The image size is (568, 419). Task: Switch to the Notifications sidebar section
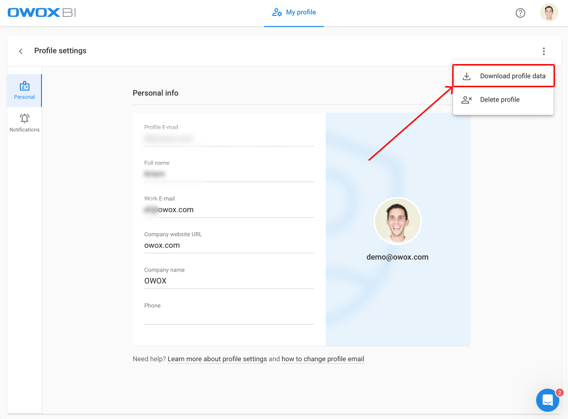24,123
